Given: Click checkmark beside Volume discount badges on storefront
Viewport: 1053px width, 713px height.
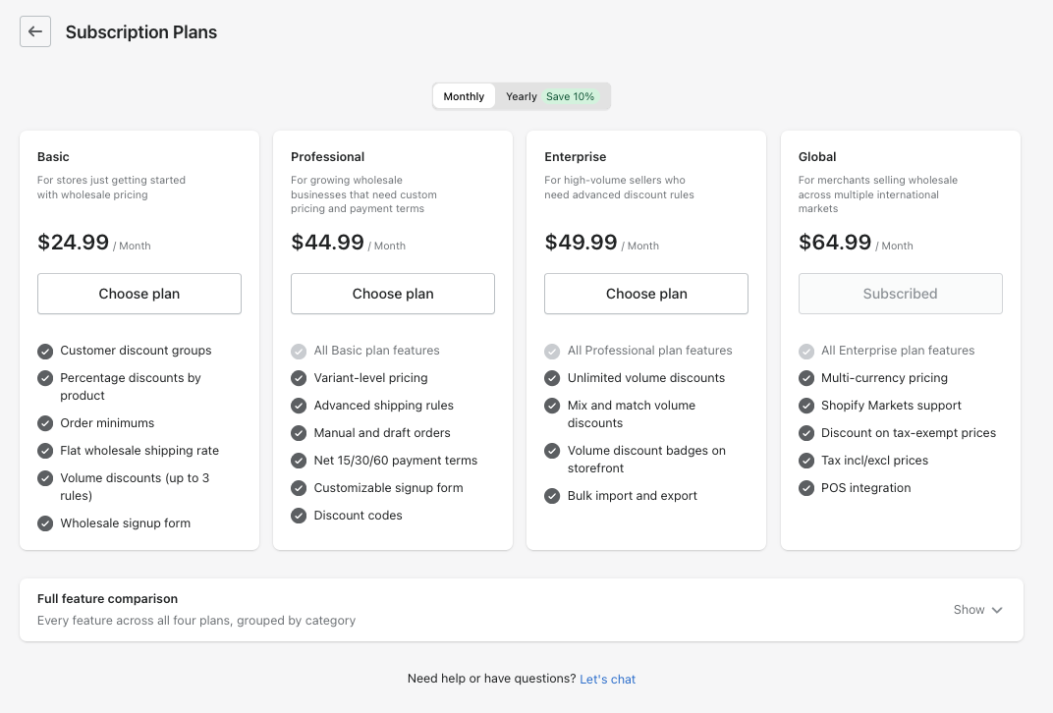Looking at the screenshot, I should point(552,451).
